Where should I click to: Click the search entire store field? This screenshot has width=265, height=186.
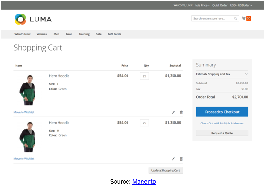coord(215,18)
